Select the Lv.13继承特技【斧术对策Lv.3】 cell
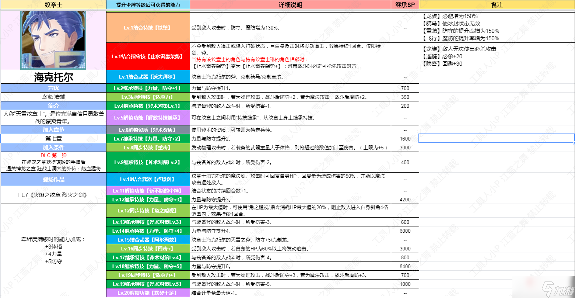This screenshot has width=575, height=298. point(148,222)
